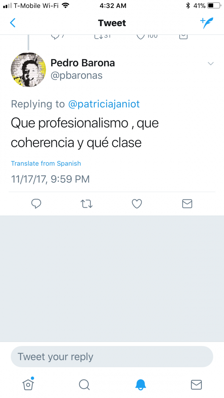The image size is (224, 398).
Task: Open the Pedro Barona display name
Action: (x=83, y=63)
